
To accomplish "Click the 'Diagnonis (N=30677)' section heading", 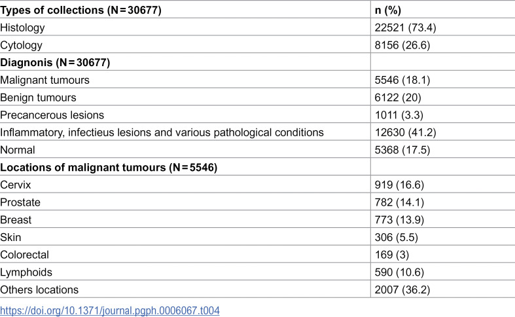I will (x=55, y=62).
